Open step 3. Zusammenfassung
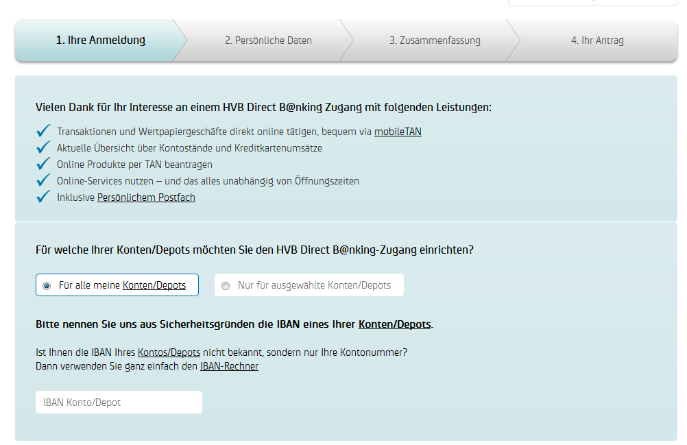Screen dimensions: 687x445 point(435,40)
